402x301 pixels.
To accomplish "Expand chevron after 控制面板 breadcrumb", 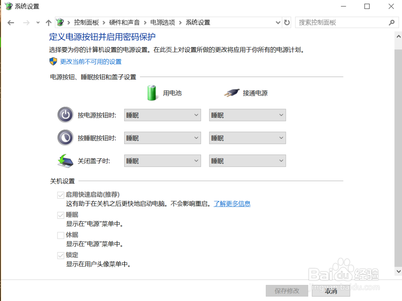I will click(x=104, y=23).
